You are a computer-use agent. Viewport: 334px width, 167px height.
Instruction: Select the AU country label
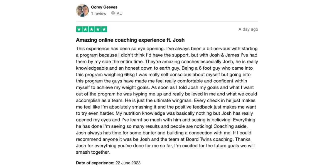pyautogui.click(x=119, y=13)
